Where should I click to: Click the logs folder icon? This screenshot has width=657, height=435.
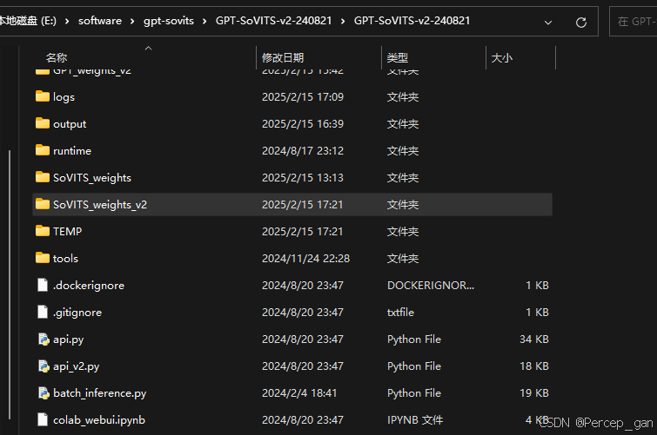43,96
